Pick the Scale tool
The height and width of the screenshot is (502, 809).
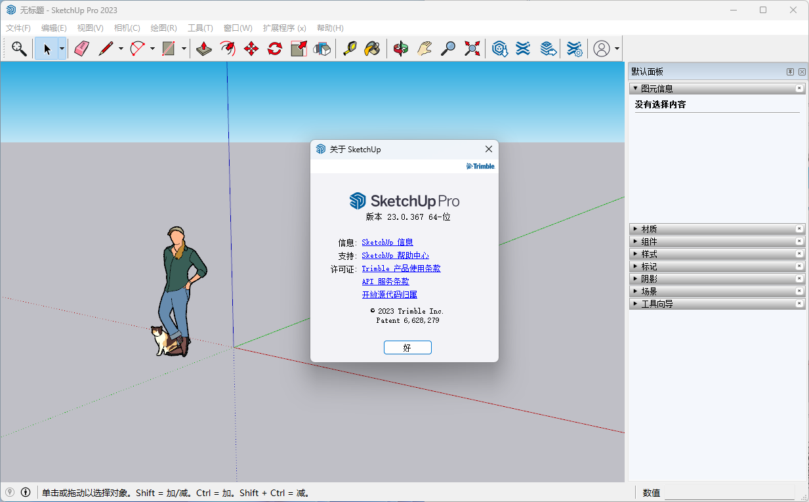299,49
